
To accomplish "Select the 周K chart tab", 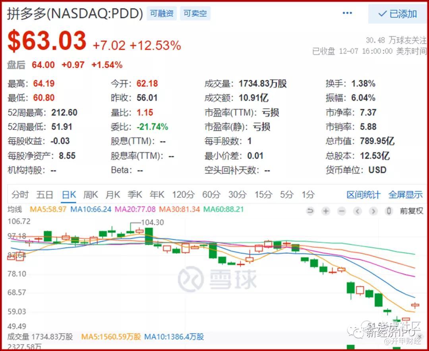I will [90, 195].
